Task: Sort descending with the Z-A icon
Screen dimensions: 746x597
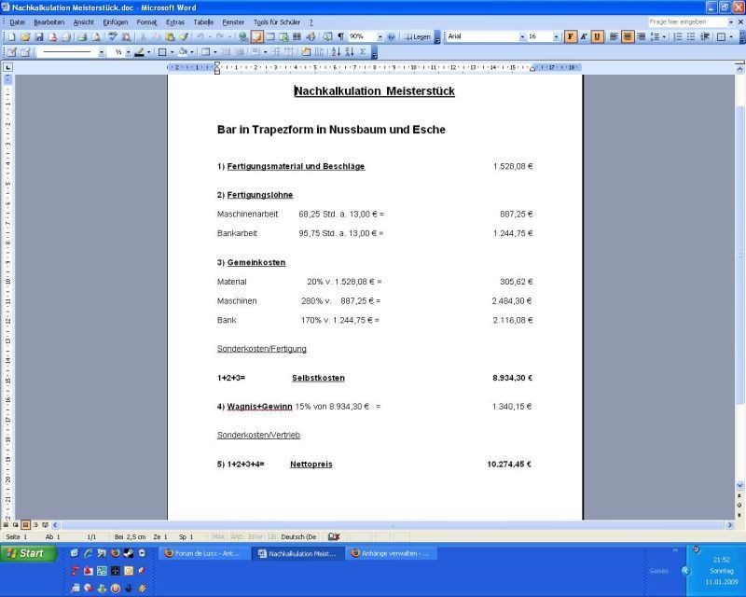Action: [x=349, y=52]
